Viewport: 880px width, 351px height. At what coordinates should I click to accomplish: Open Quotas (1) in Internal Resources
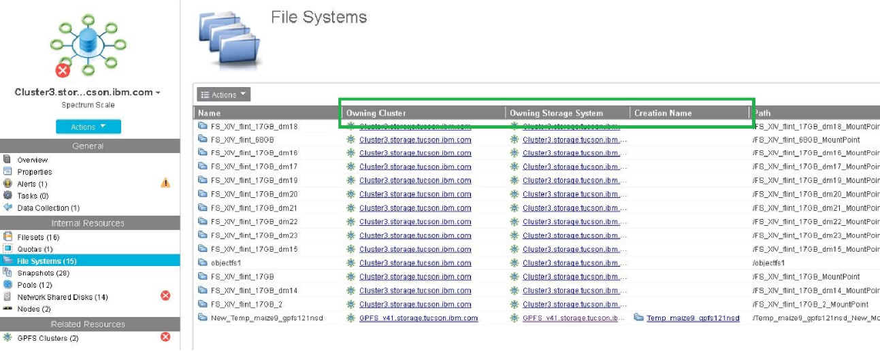[x=35, y=249]
